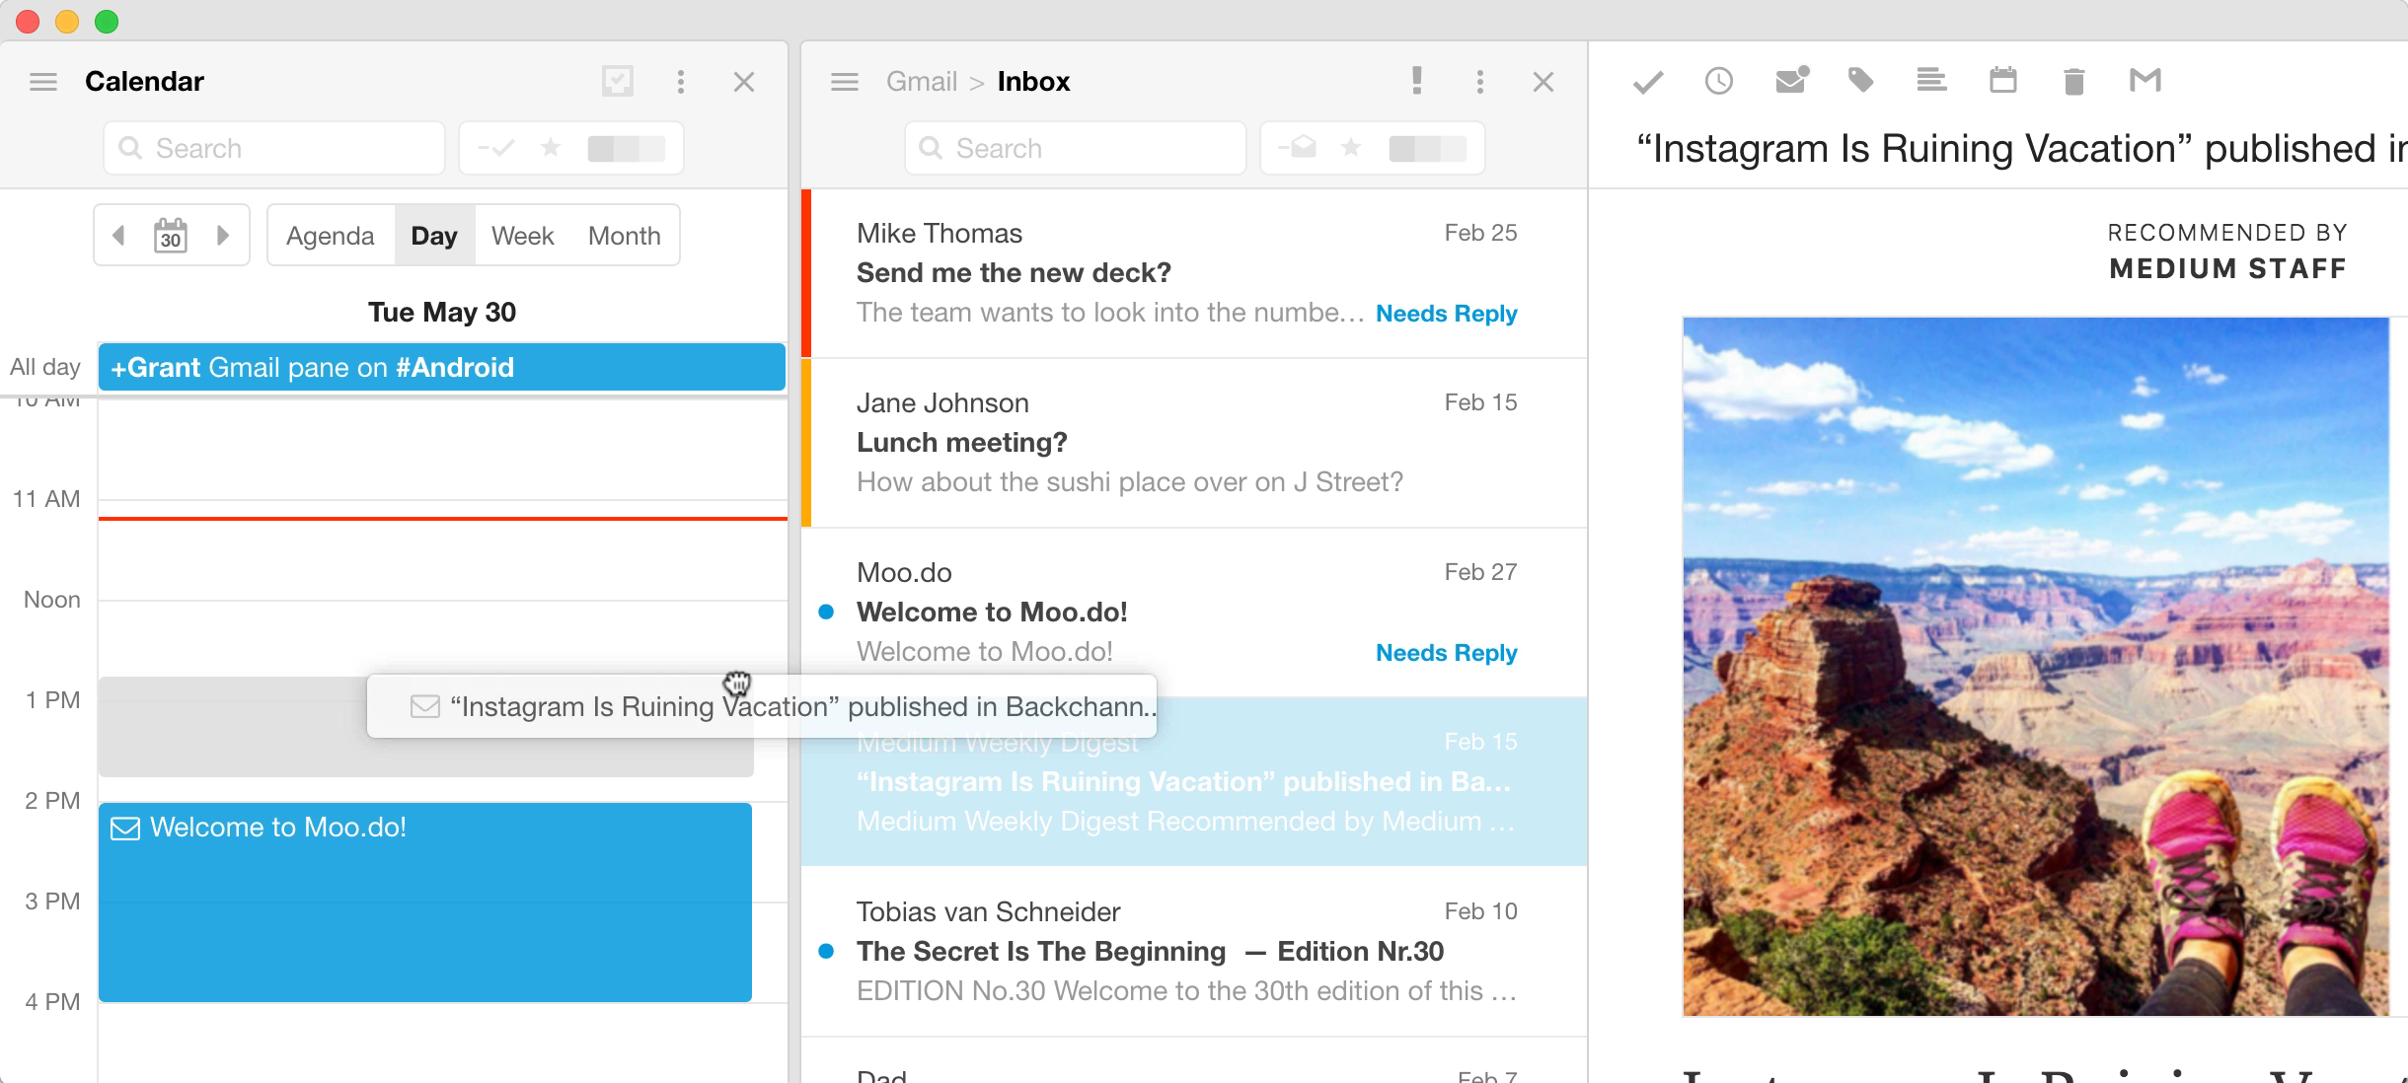2408x1083 pixels.
Task: Click the Inbox search field
Action: tap(1076, 148)
